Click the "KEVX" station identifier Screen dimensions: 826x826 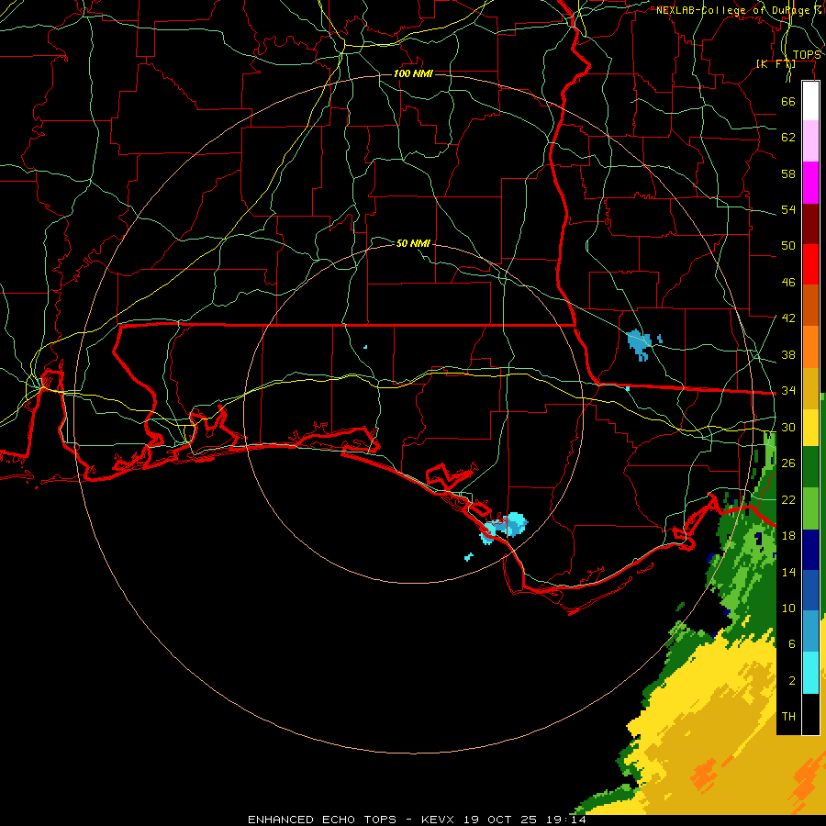439,820
